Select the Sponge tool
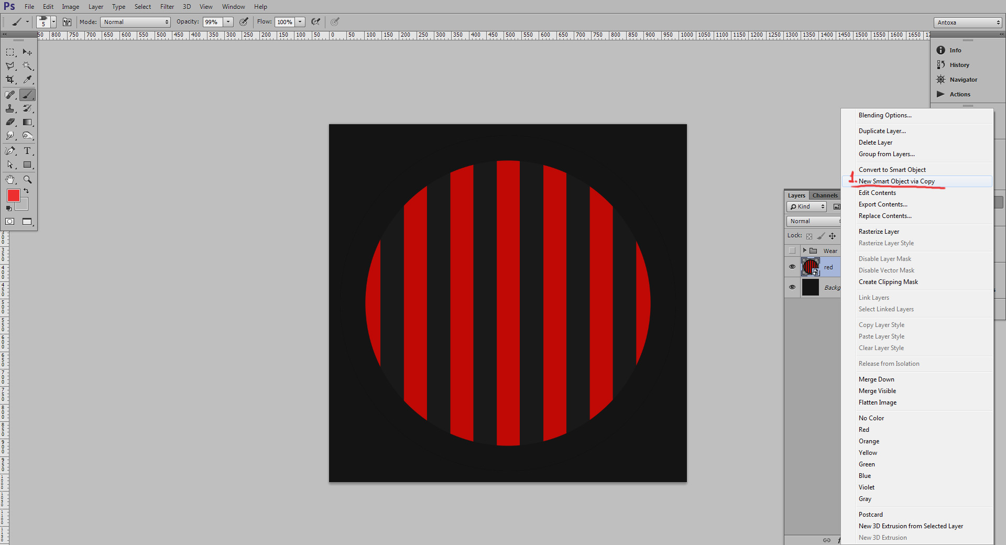1006x545 pixels. pyautogui.click(x=27, y=136)
